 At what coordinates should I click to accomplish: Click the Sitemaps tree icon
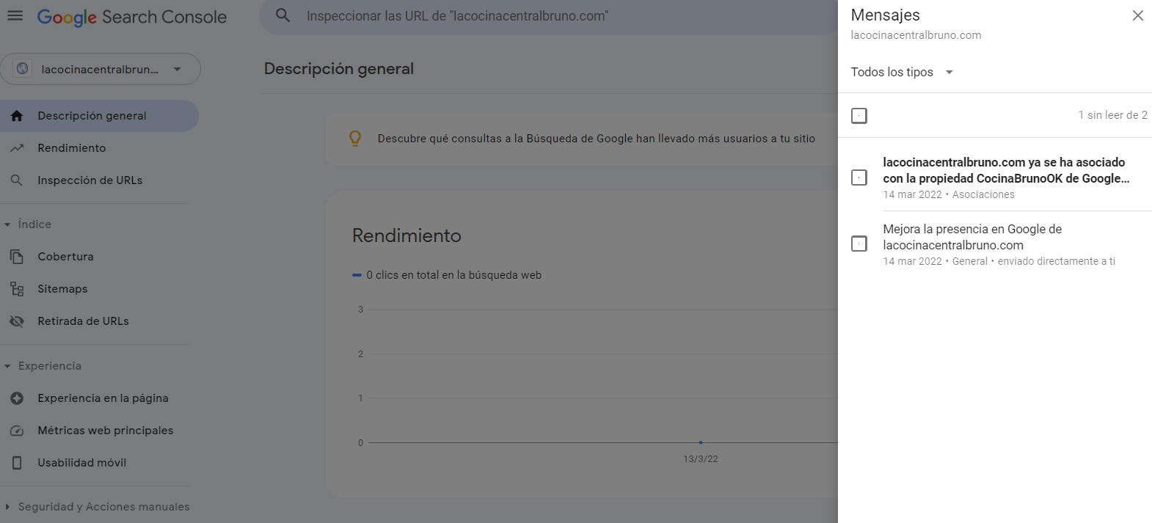click(x=17, y=289)
